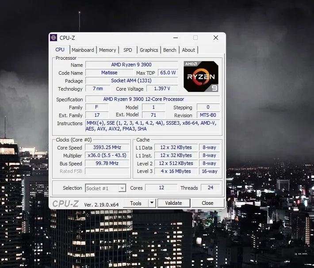
Task: Click the L1 Inst. 12 x 32 KBytes value
Action: [x=176, y=155]
